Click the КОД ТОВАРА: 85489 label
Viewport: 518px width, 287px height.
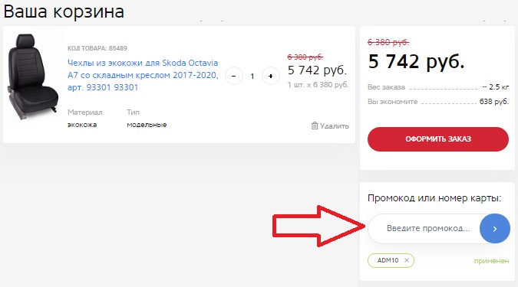click(97, 48)
